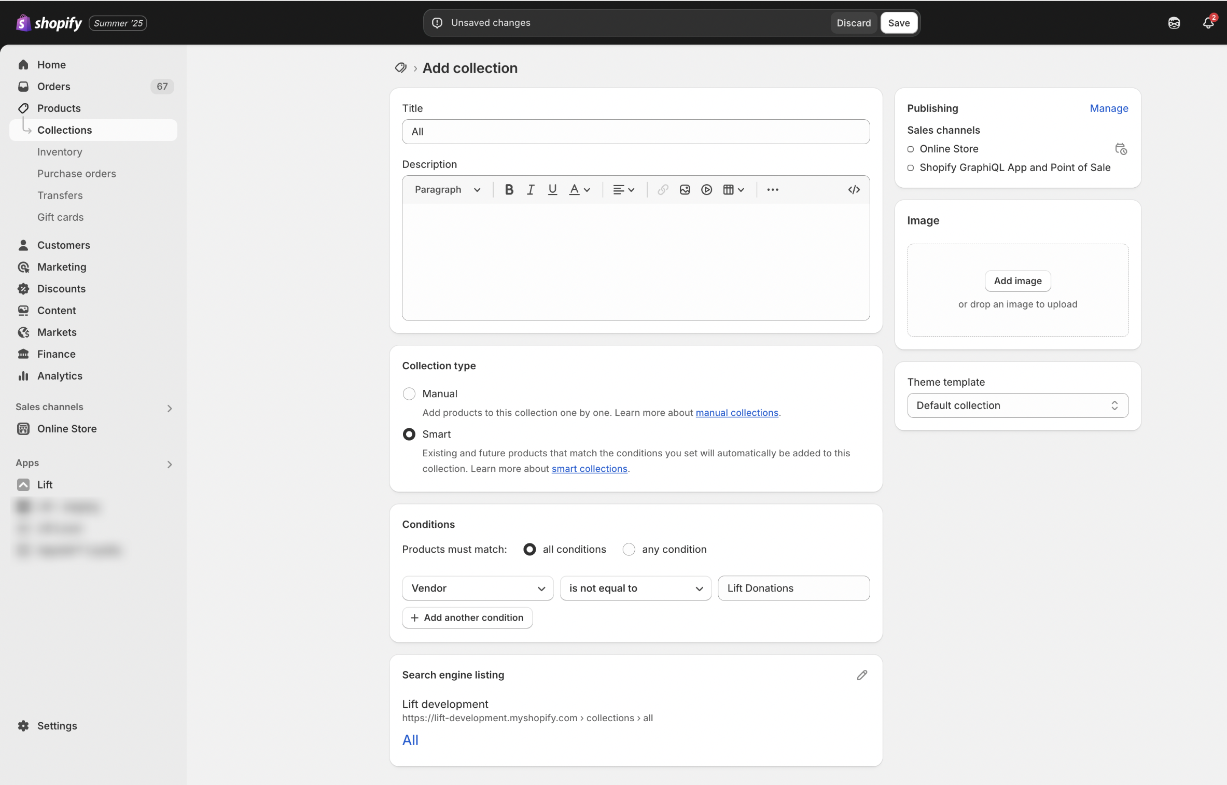Click the collection Title input field
This screenshot has height=785, width=1227.
(x=635, y=132)
